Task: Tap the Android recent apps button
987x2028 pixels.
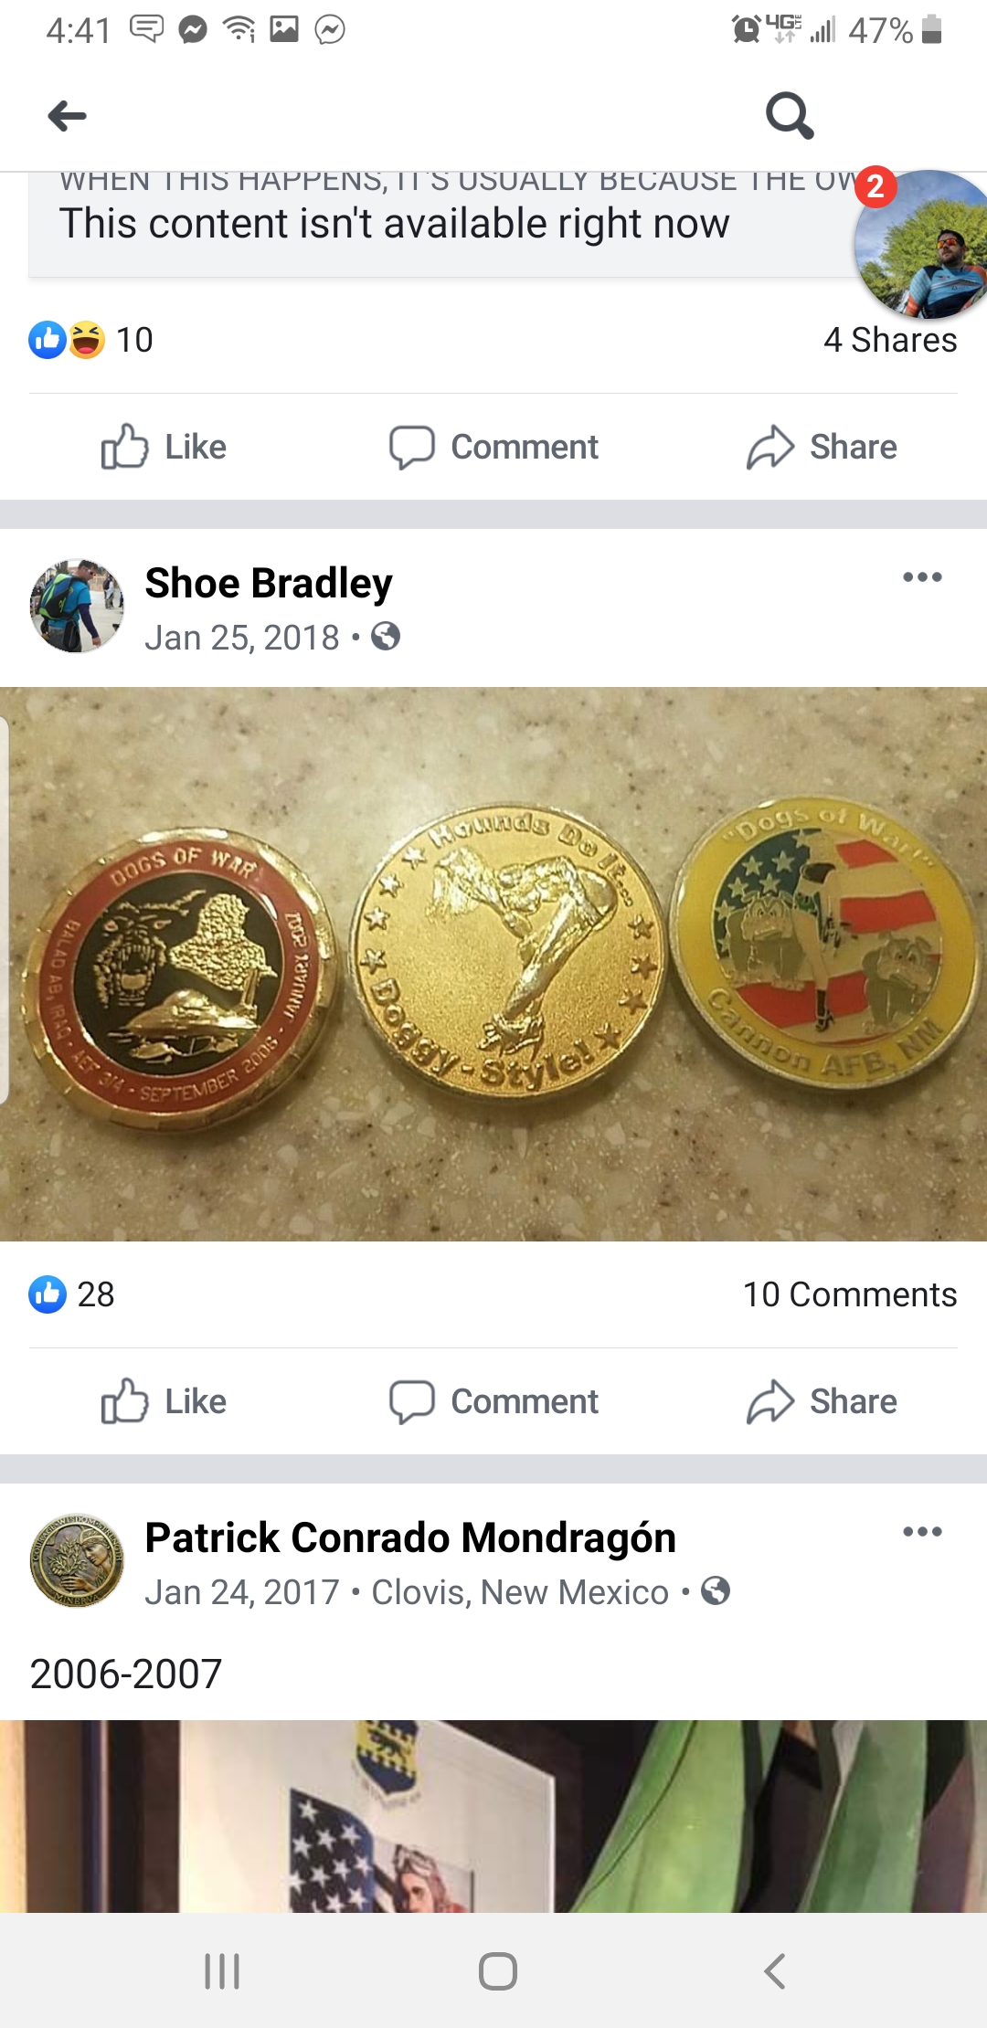Action: (x=222, y=1970)
